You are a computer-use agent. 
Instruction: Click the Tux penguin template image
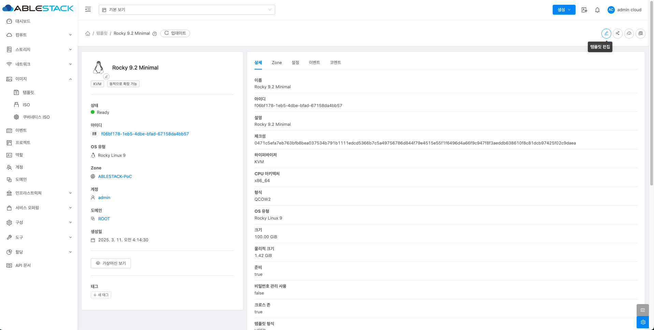point(99,67)
